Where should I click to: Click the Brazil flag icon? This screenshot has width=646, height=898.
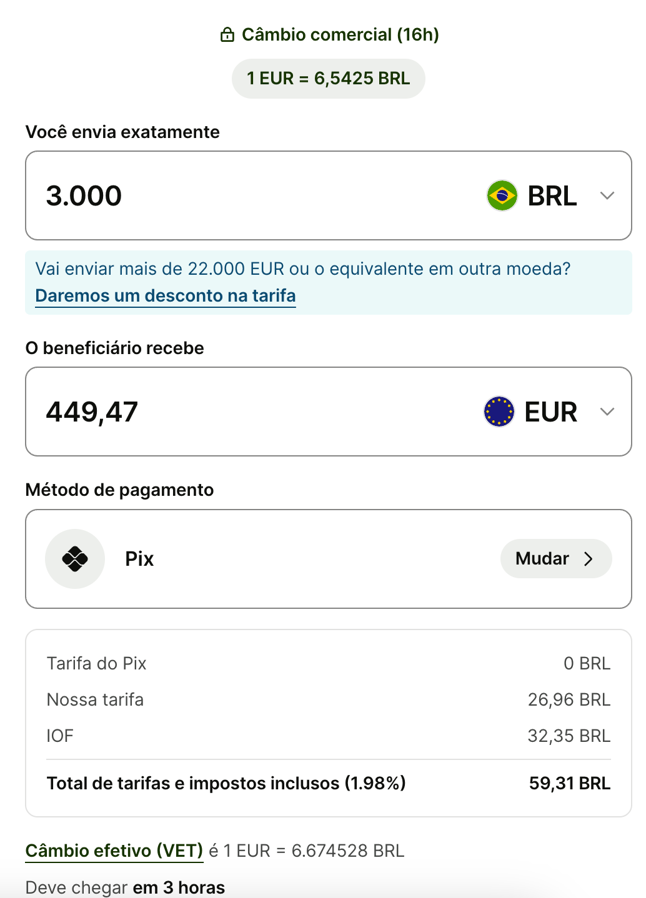502,195
